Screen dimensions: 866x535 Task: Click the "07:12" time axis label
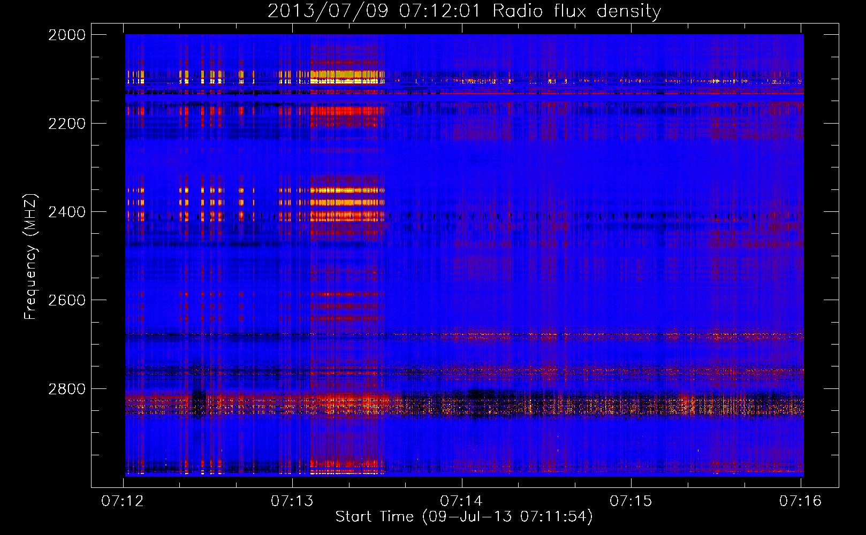coord(123,501)
